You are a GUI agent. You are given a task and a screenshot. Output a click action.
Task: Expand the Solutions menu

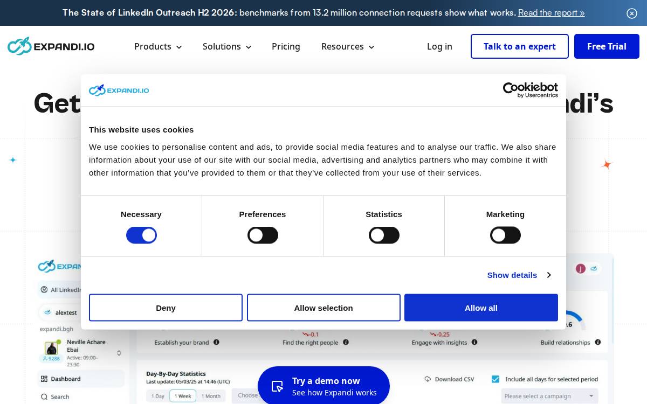tap(227, 47)
